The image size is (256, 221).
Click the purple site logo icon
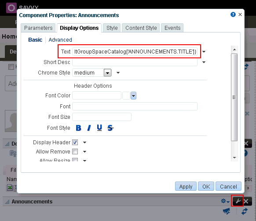[11, 8]
